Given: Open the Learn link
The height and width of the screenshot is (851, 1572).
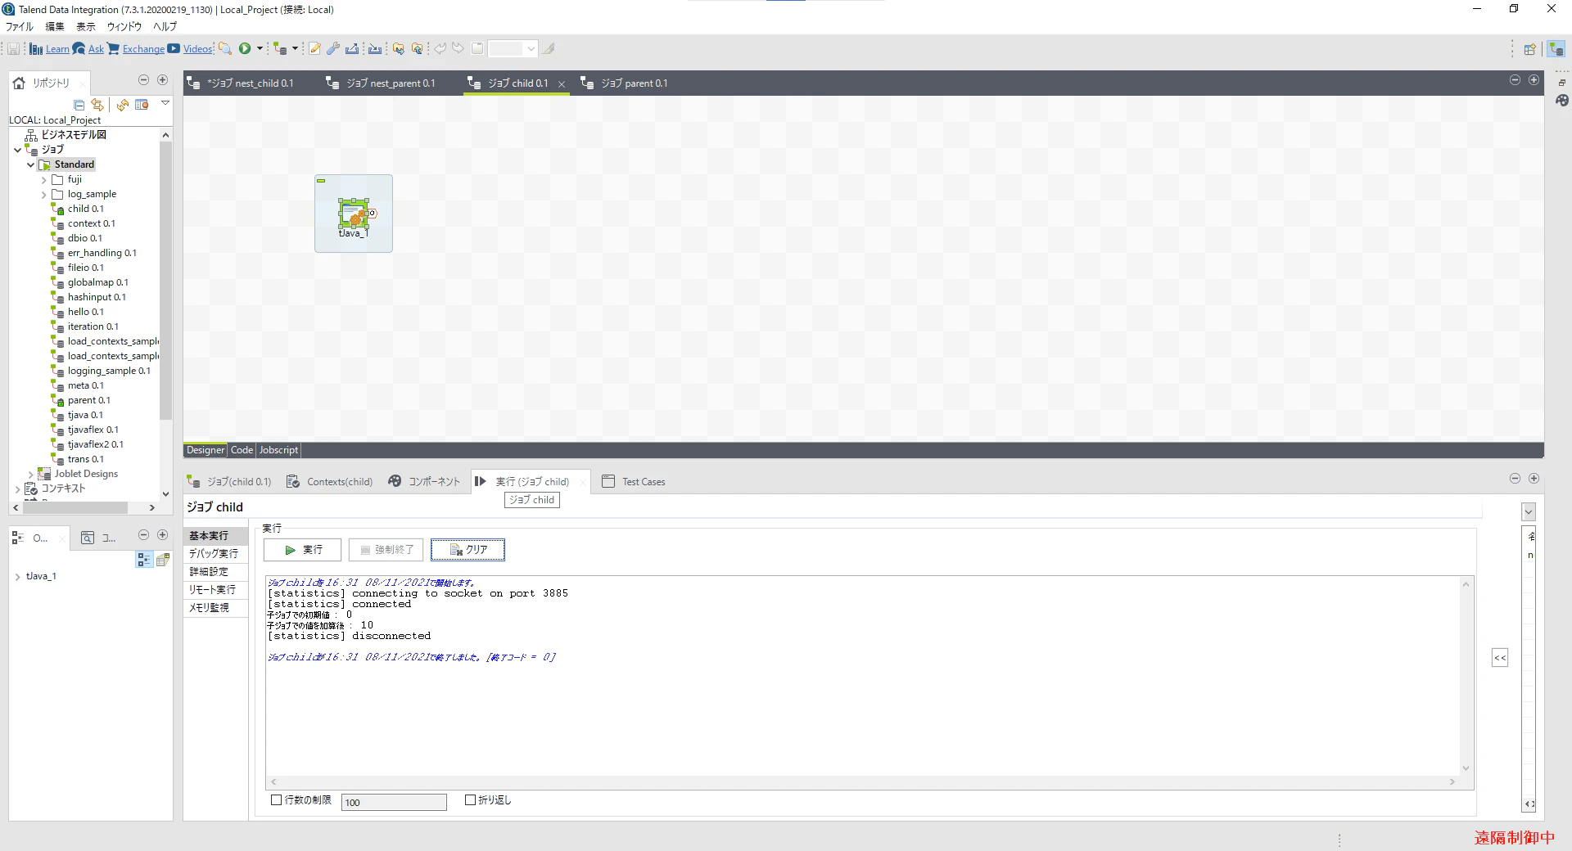Looking at the screenshot, I should tap(57, 49).
